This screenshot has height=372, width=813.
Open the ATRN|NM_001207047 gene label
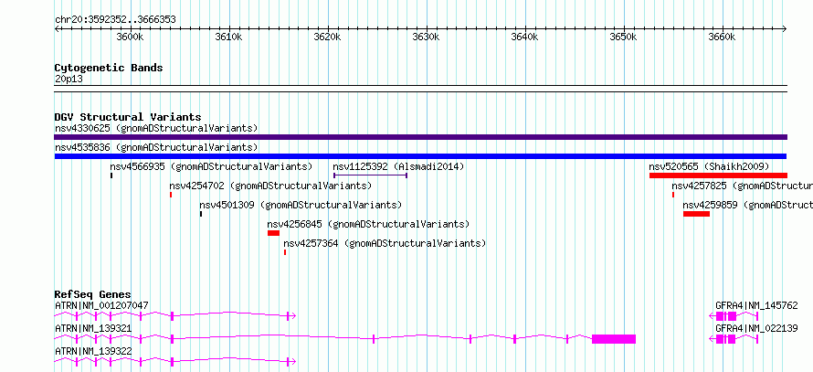coord(101,305)
